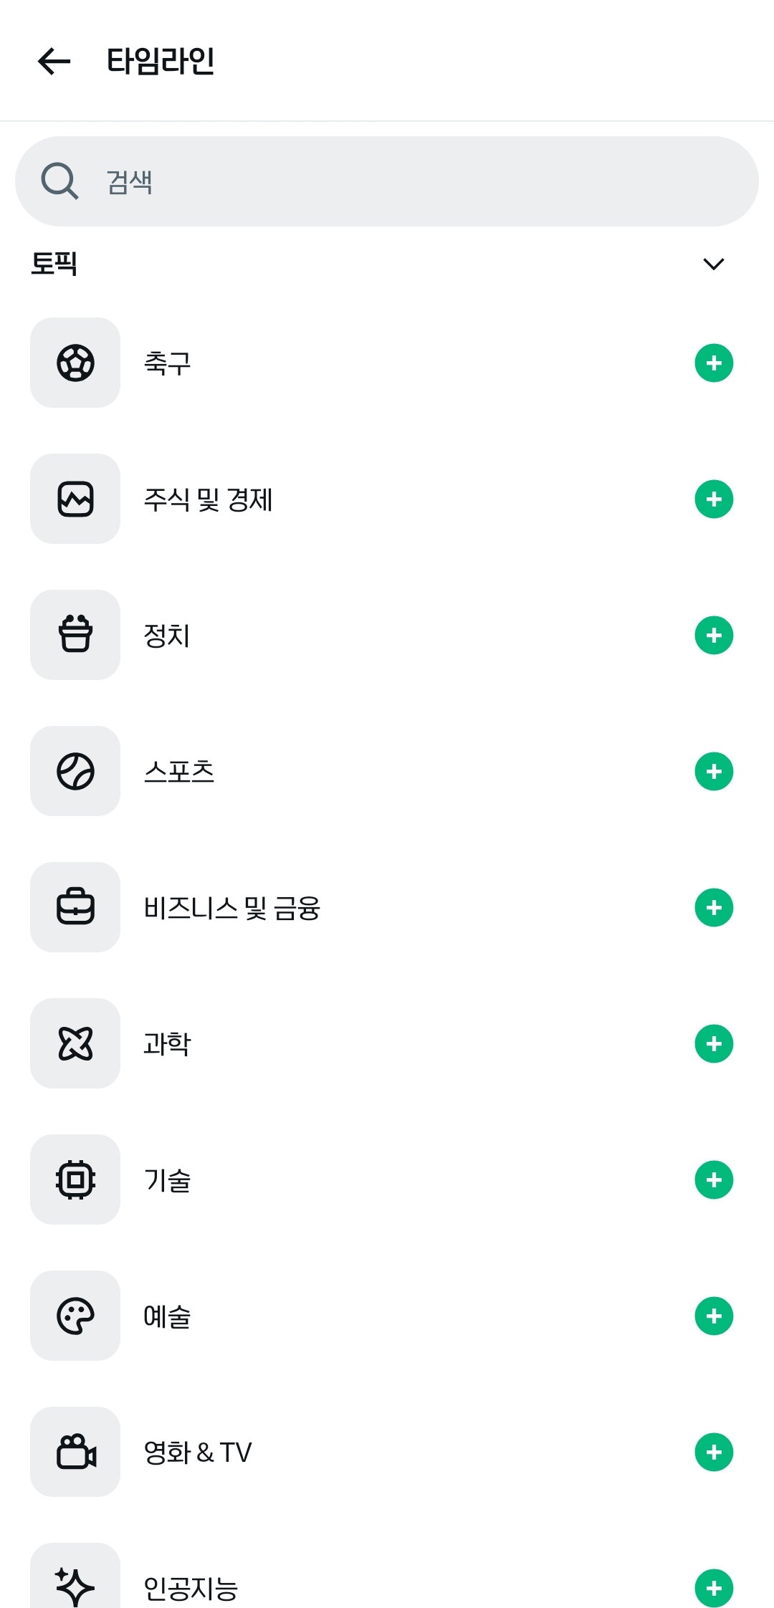Screen dimensions: 774x1608
Task: Tap the palette icon for 예술
Action: (75, 1316)
